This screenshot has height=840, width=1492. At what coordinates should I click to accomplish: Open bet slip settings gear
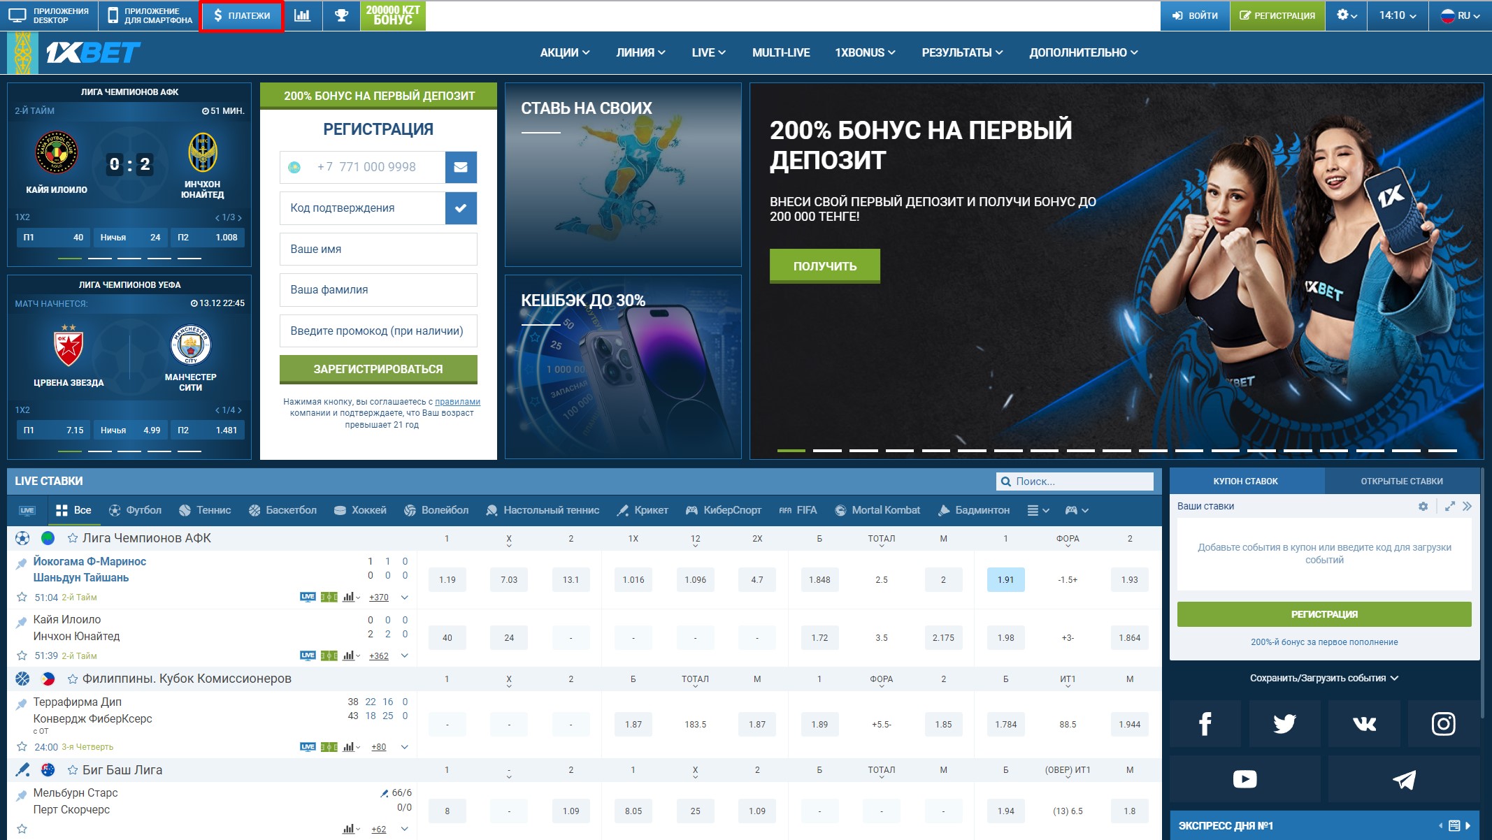tap(1423, 506)
